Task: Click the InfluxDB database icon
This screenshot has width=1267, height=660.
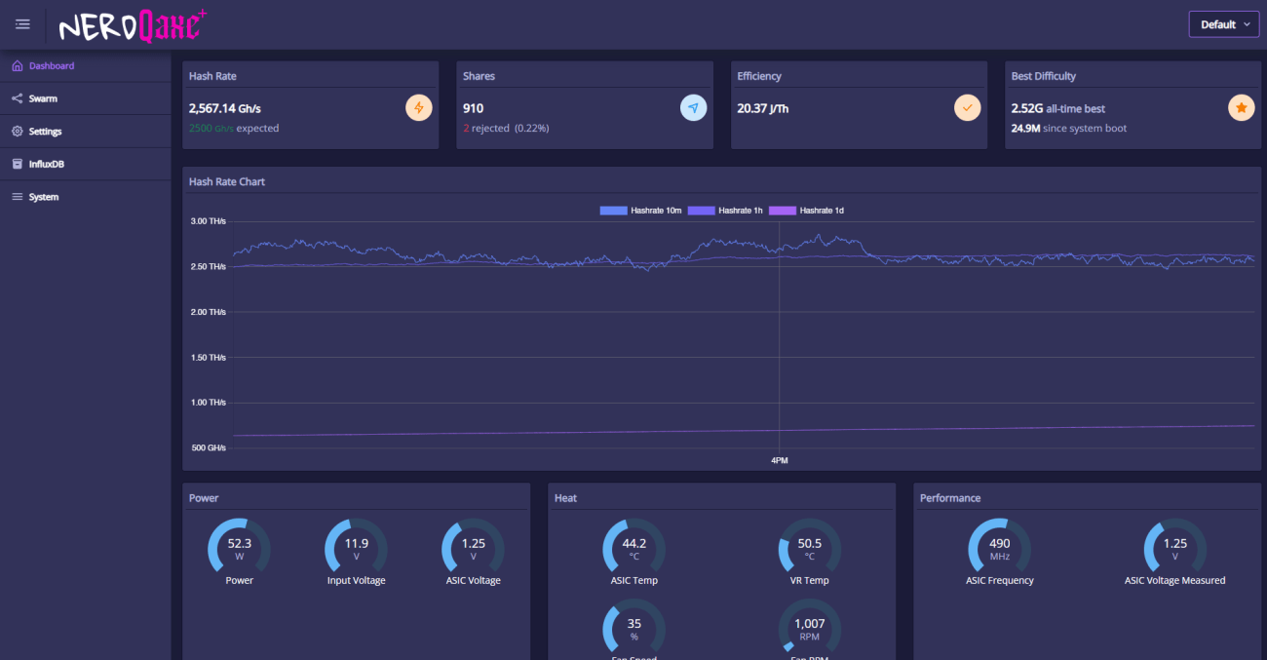Action: [x=16, y=164]
